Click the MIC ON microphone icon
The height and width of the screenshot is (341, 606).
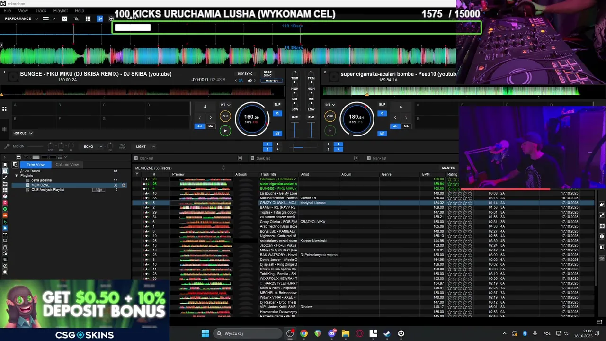(x=7, y=146)
